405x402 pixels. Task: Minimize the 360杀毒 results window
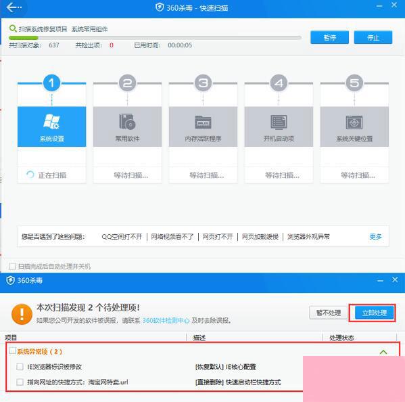coord(380,281)
